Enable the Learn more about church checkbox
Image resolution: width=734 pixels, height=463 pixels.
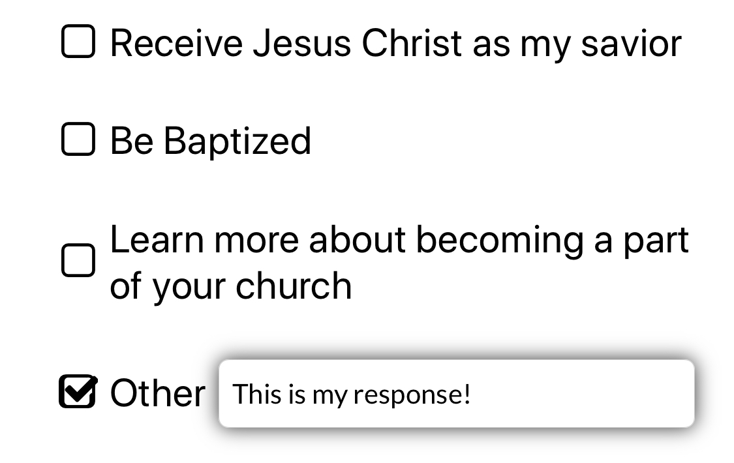click(x=78, y=261)
